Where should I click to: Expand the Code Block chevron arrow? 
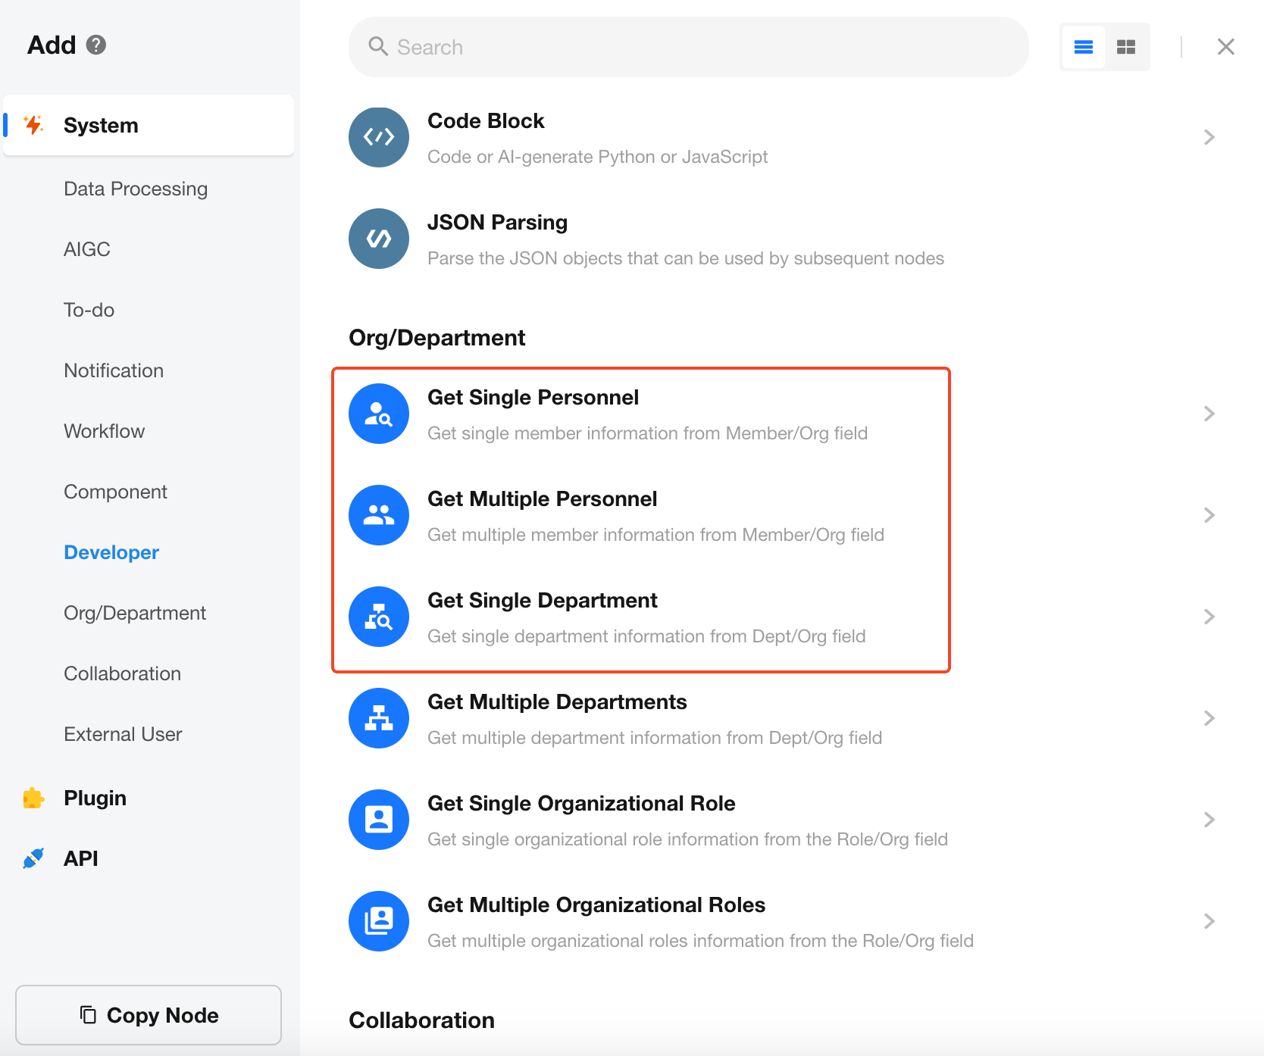pyautogui.click(x=1209, y=137)
